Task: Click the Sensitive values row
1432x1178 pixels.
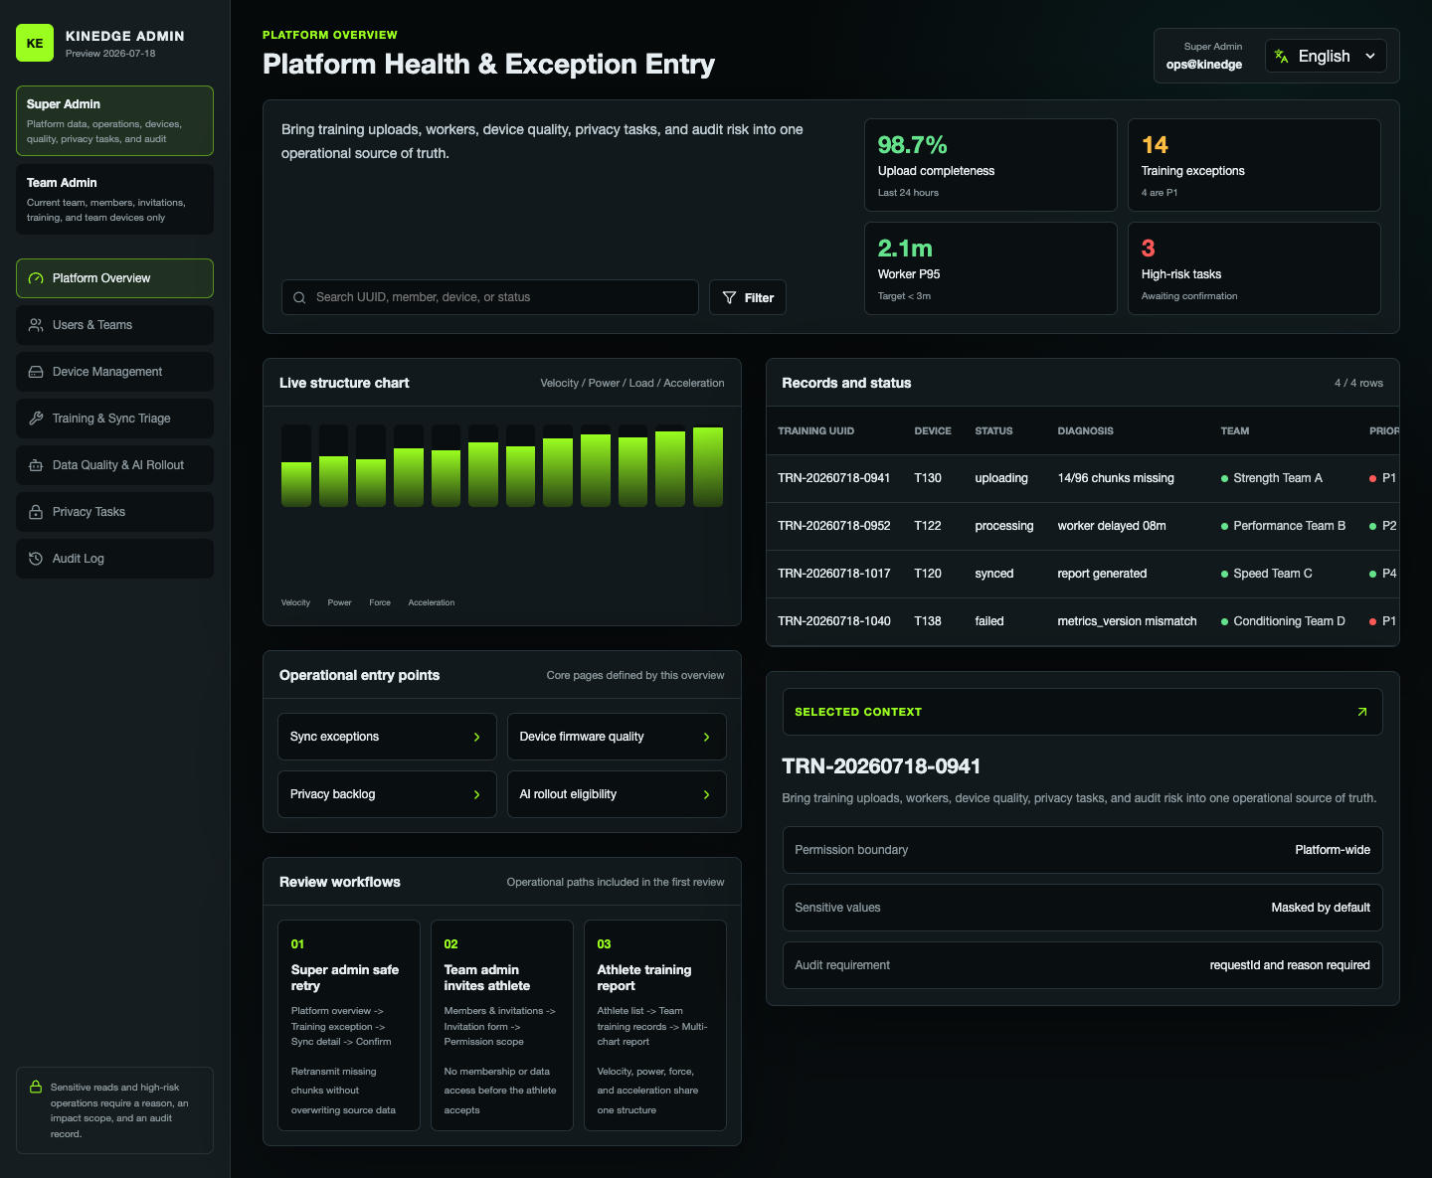Action: [1083, 908]
